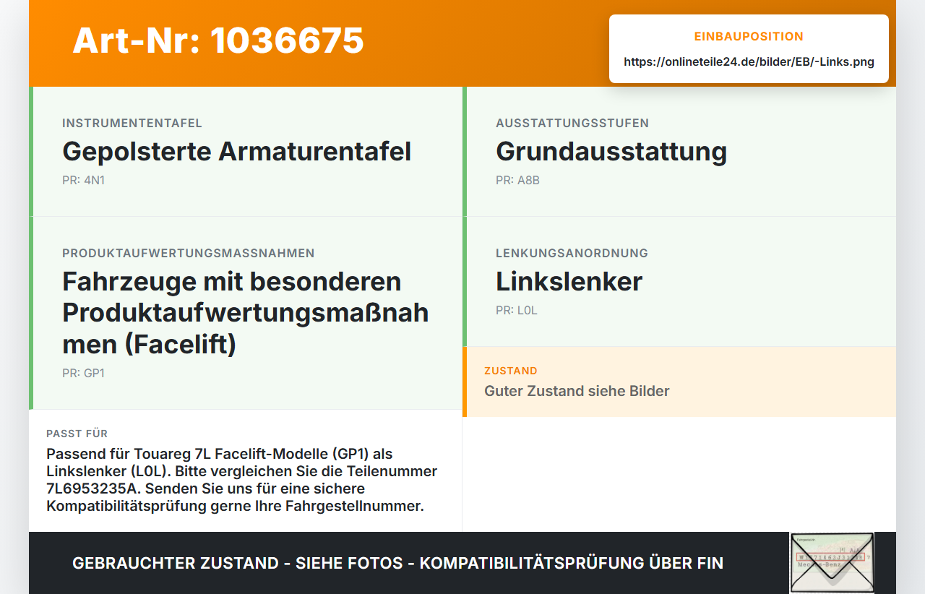Click the footer Kompatibilitätsprüfung über FIN banner
Viewport: 925px width, 594px height.
[397, 563]
